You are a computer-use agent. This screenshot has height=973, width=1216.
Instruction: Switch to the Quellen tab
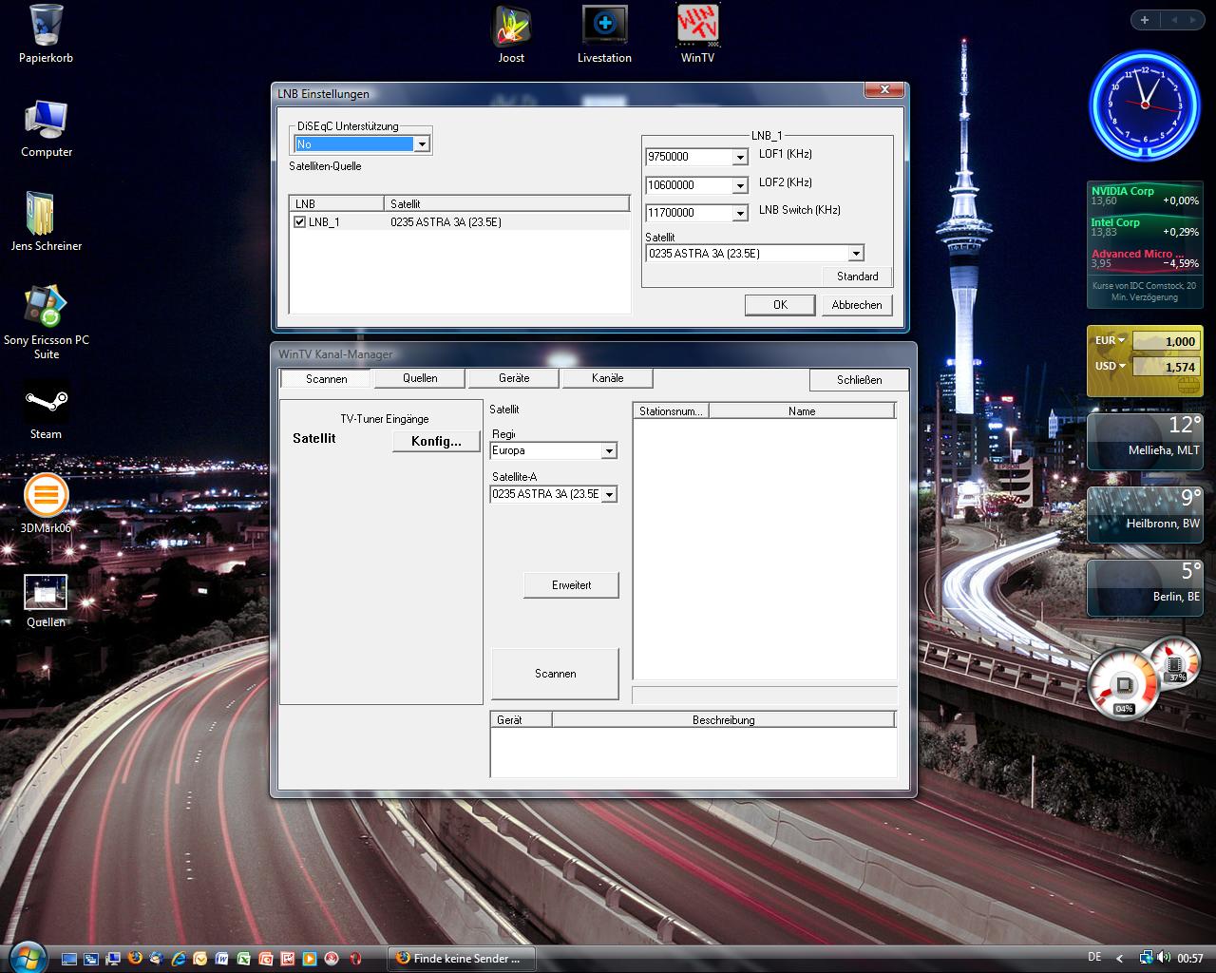point(420,378)
